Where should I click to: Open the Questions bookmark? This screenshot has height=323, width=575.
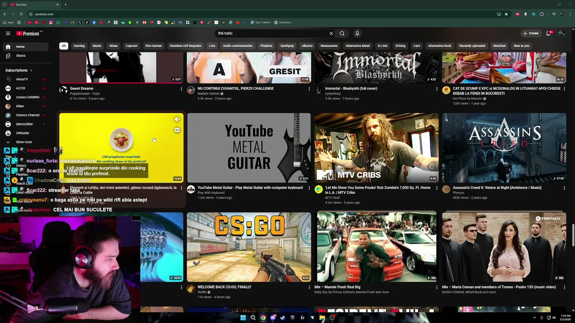[283, 22]
